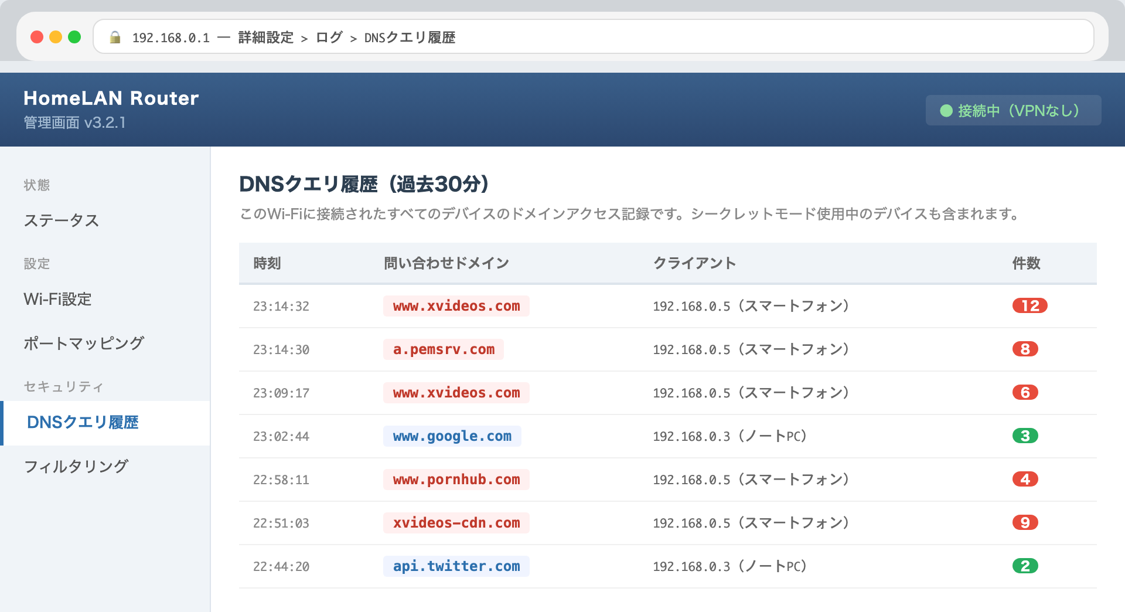The width and height of the screenshot is (1125, 612).
Task: Click the 問い合わせドメイン column header
Action: click(x=446, y=263)
